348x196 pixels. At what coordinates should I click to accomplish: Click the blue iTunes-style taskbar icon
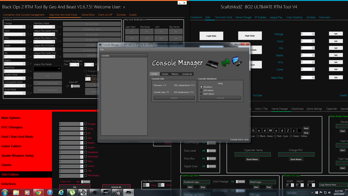[x=49, y=192]
